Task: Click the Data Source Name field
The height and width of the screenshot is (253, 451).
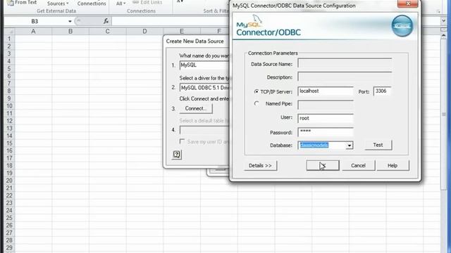Action: click(345, 63)
